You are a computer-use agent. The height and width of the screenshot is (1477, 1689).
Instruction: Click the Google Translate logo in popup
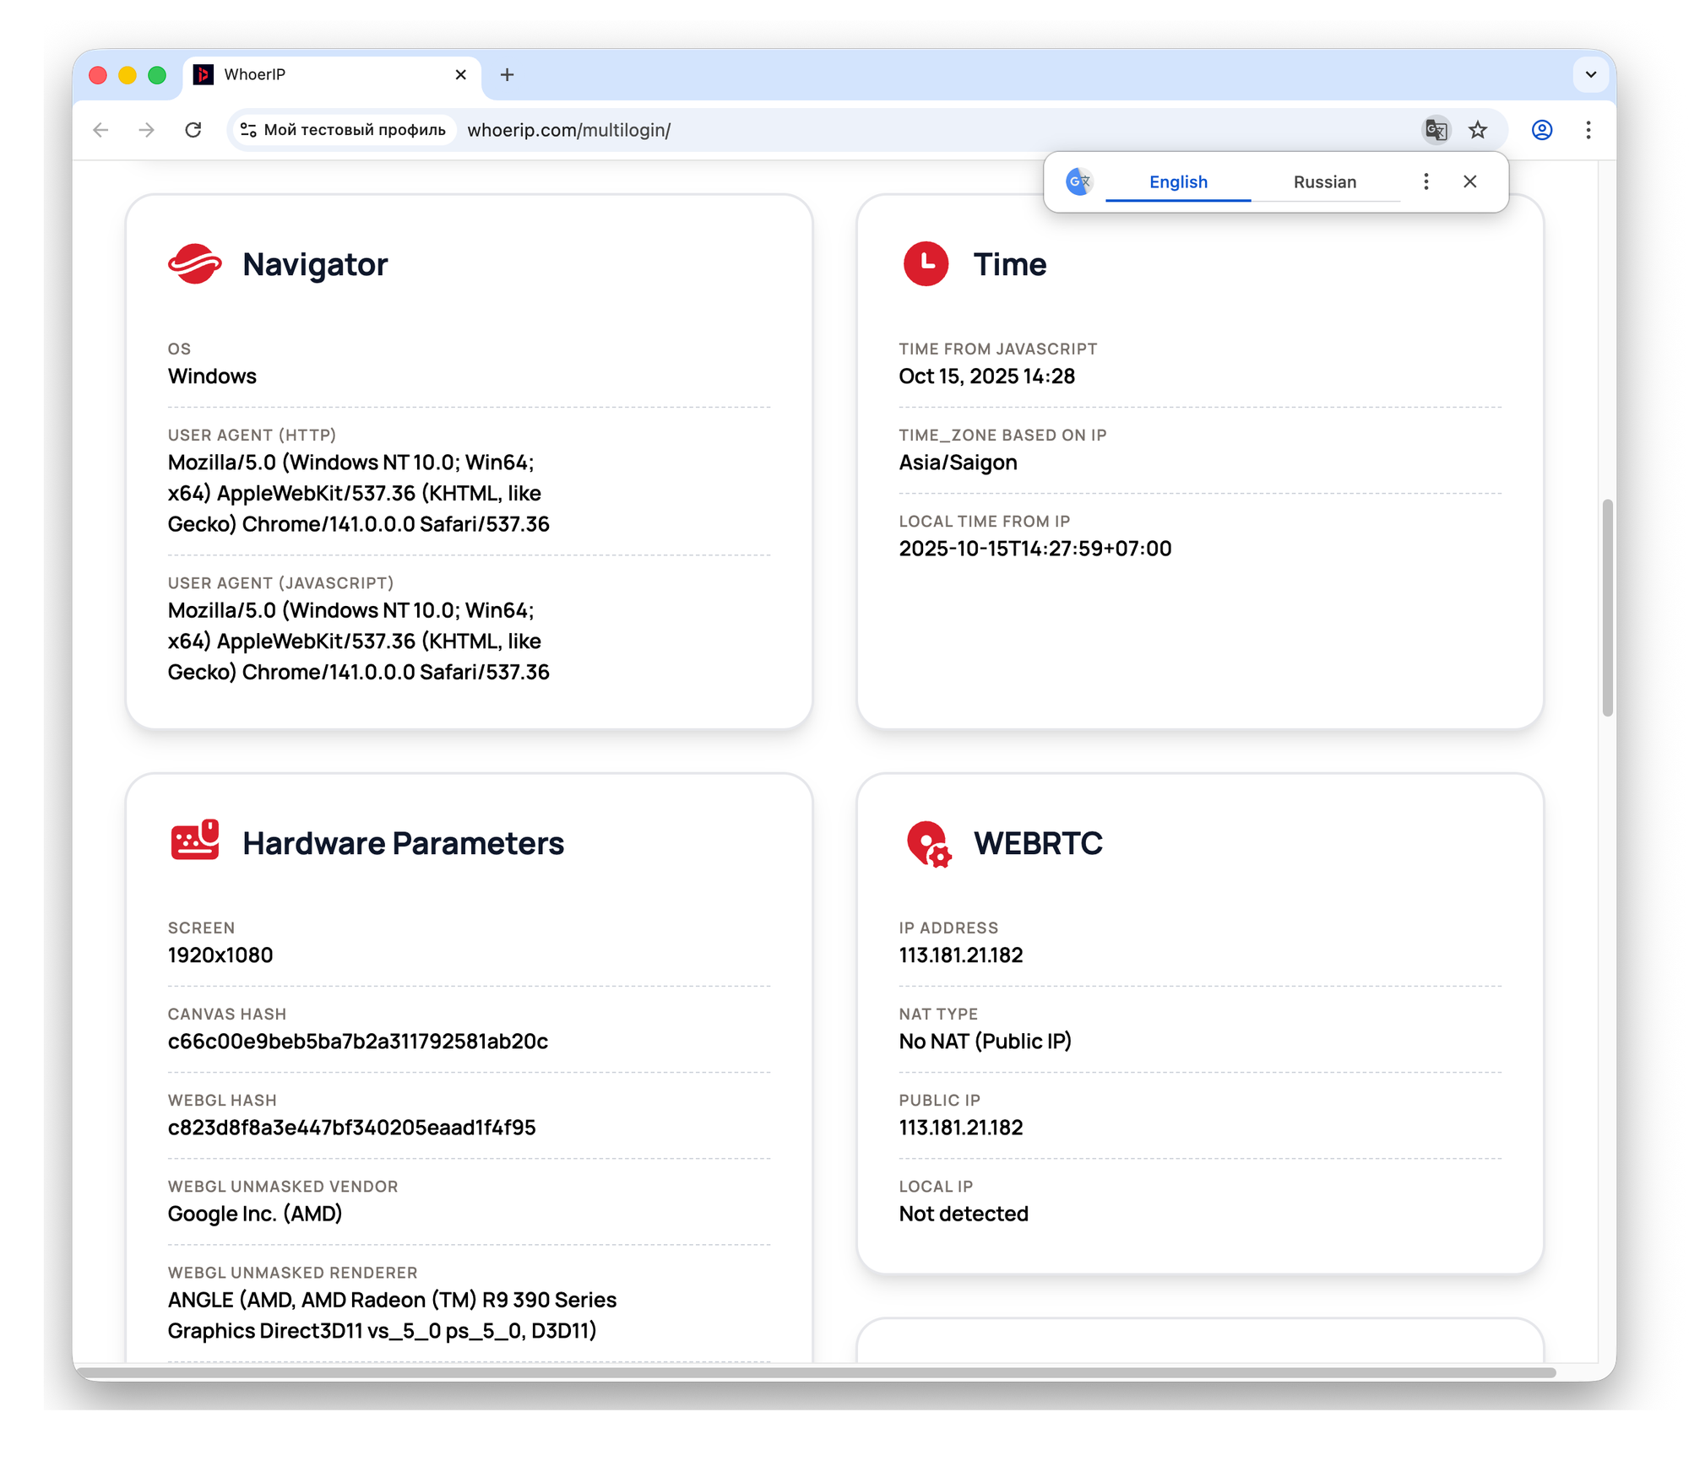(x=1078, y=181)
